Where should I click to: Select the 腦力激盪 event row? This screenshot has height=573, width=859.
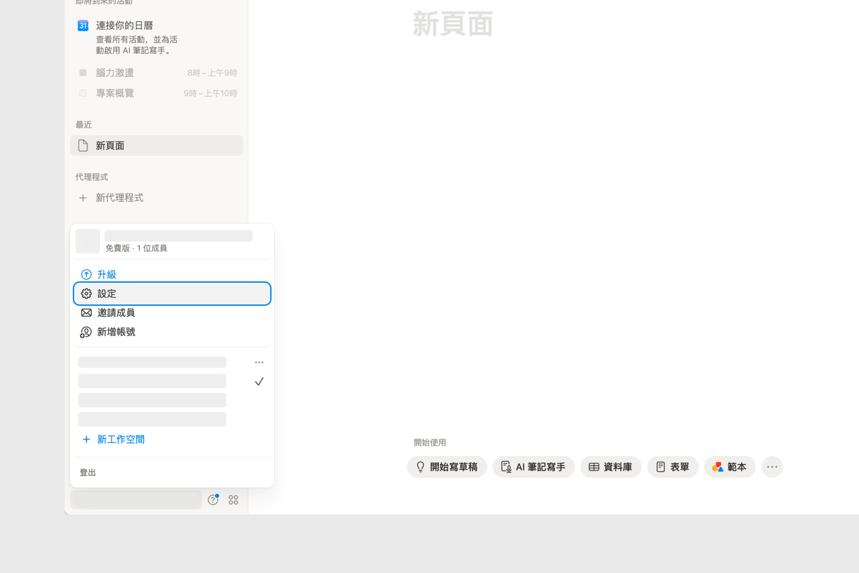pyautogui.click(x=157, y=72)
